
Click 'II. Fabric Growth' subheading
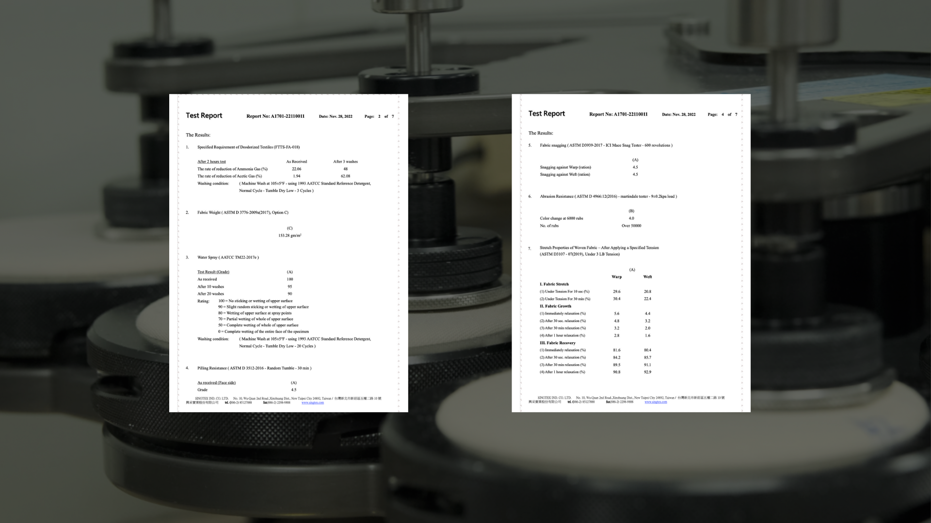point(555,306)
